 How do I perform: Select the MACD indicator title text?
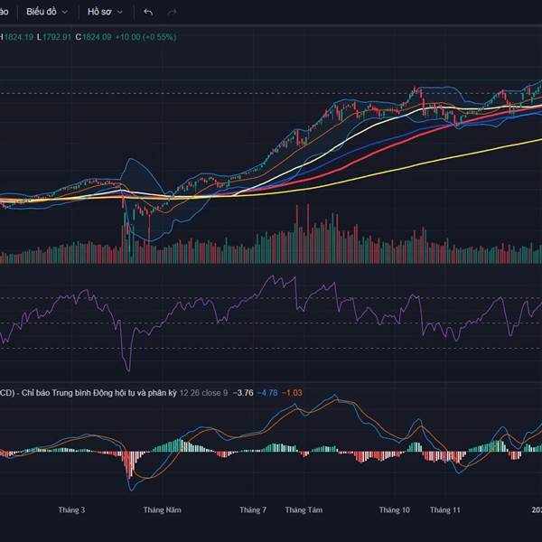[x=90, y=392]
